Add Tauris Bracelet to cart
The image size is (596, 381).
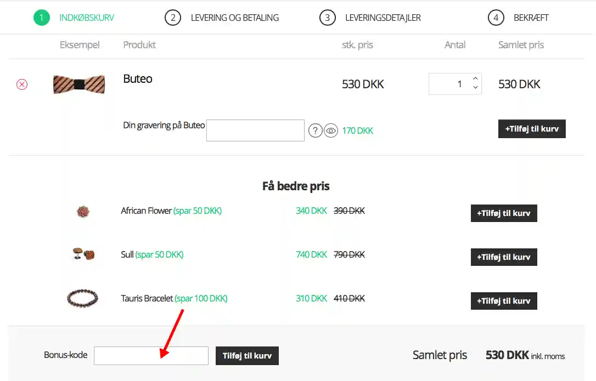coord(504,301)
